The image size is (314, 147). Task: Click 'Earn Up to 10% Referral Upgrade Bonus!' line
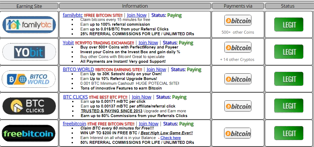pyautogui.click(x=119, y=79)
